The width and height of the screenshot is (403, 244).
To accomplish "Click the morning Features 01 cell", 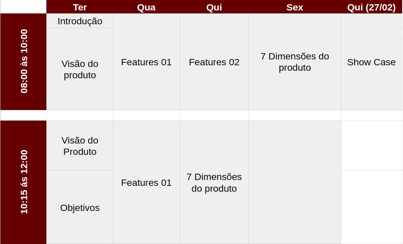I will 146,62.
